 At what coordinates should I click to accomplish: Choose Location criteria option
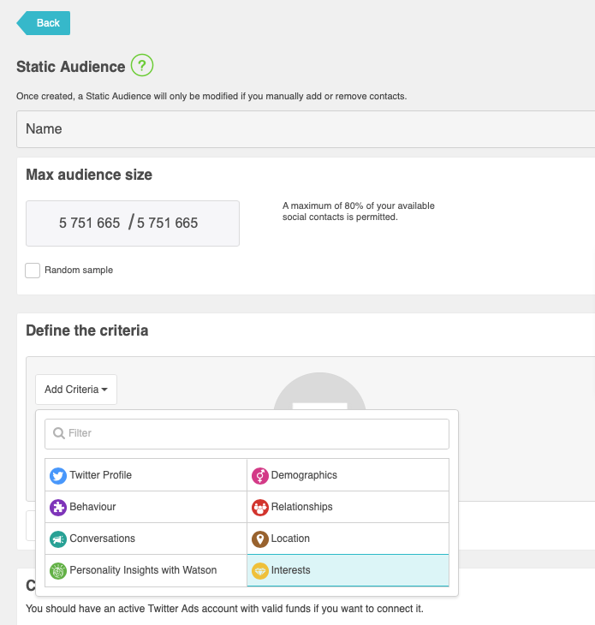(x=348, y=539)
